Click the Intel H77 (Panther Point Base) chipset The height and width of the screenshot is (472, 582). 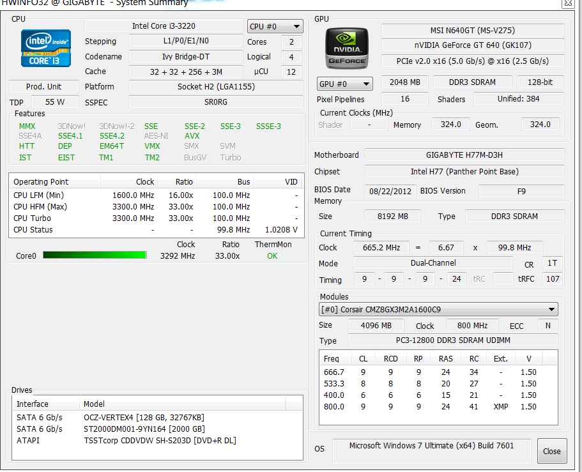tap(464, 171)
